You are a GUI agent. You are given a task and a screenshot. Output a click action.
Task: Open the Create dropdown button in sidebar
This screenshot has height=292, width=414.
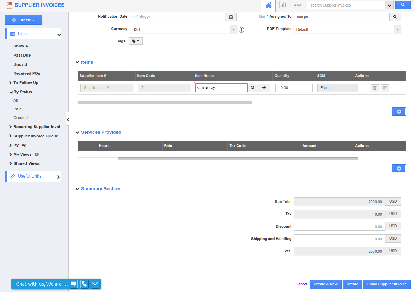pos(24,20)
